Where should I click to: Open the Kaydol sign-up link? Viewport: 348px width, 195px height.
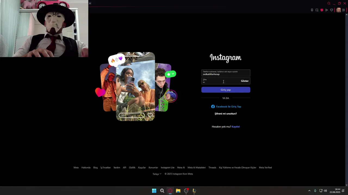tap(235, 126)
